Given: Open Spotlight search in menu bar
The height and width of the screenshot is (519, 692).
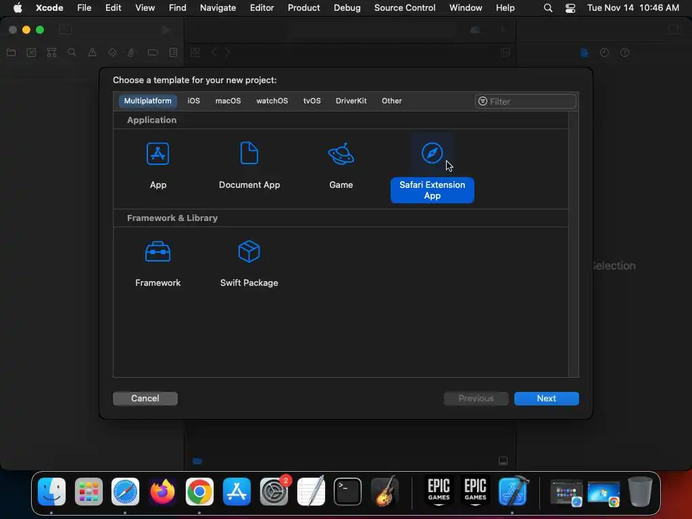Looking at the screenshot, I should tap(547, 8).
